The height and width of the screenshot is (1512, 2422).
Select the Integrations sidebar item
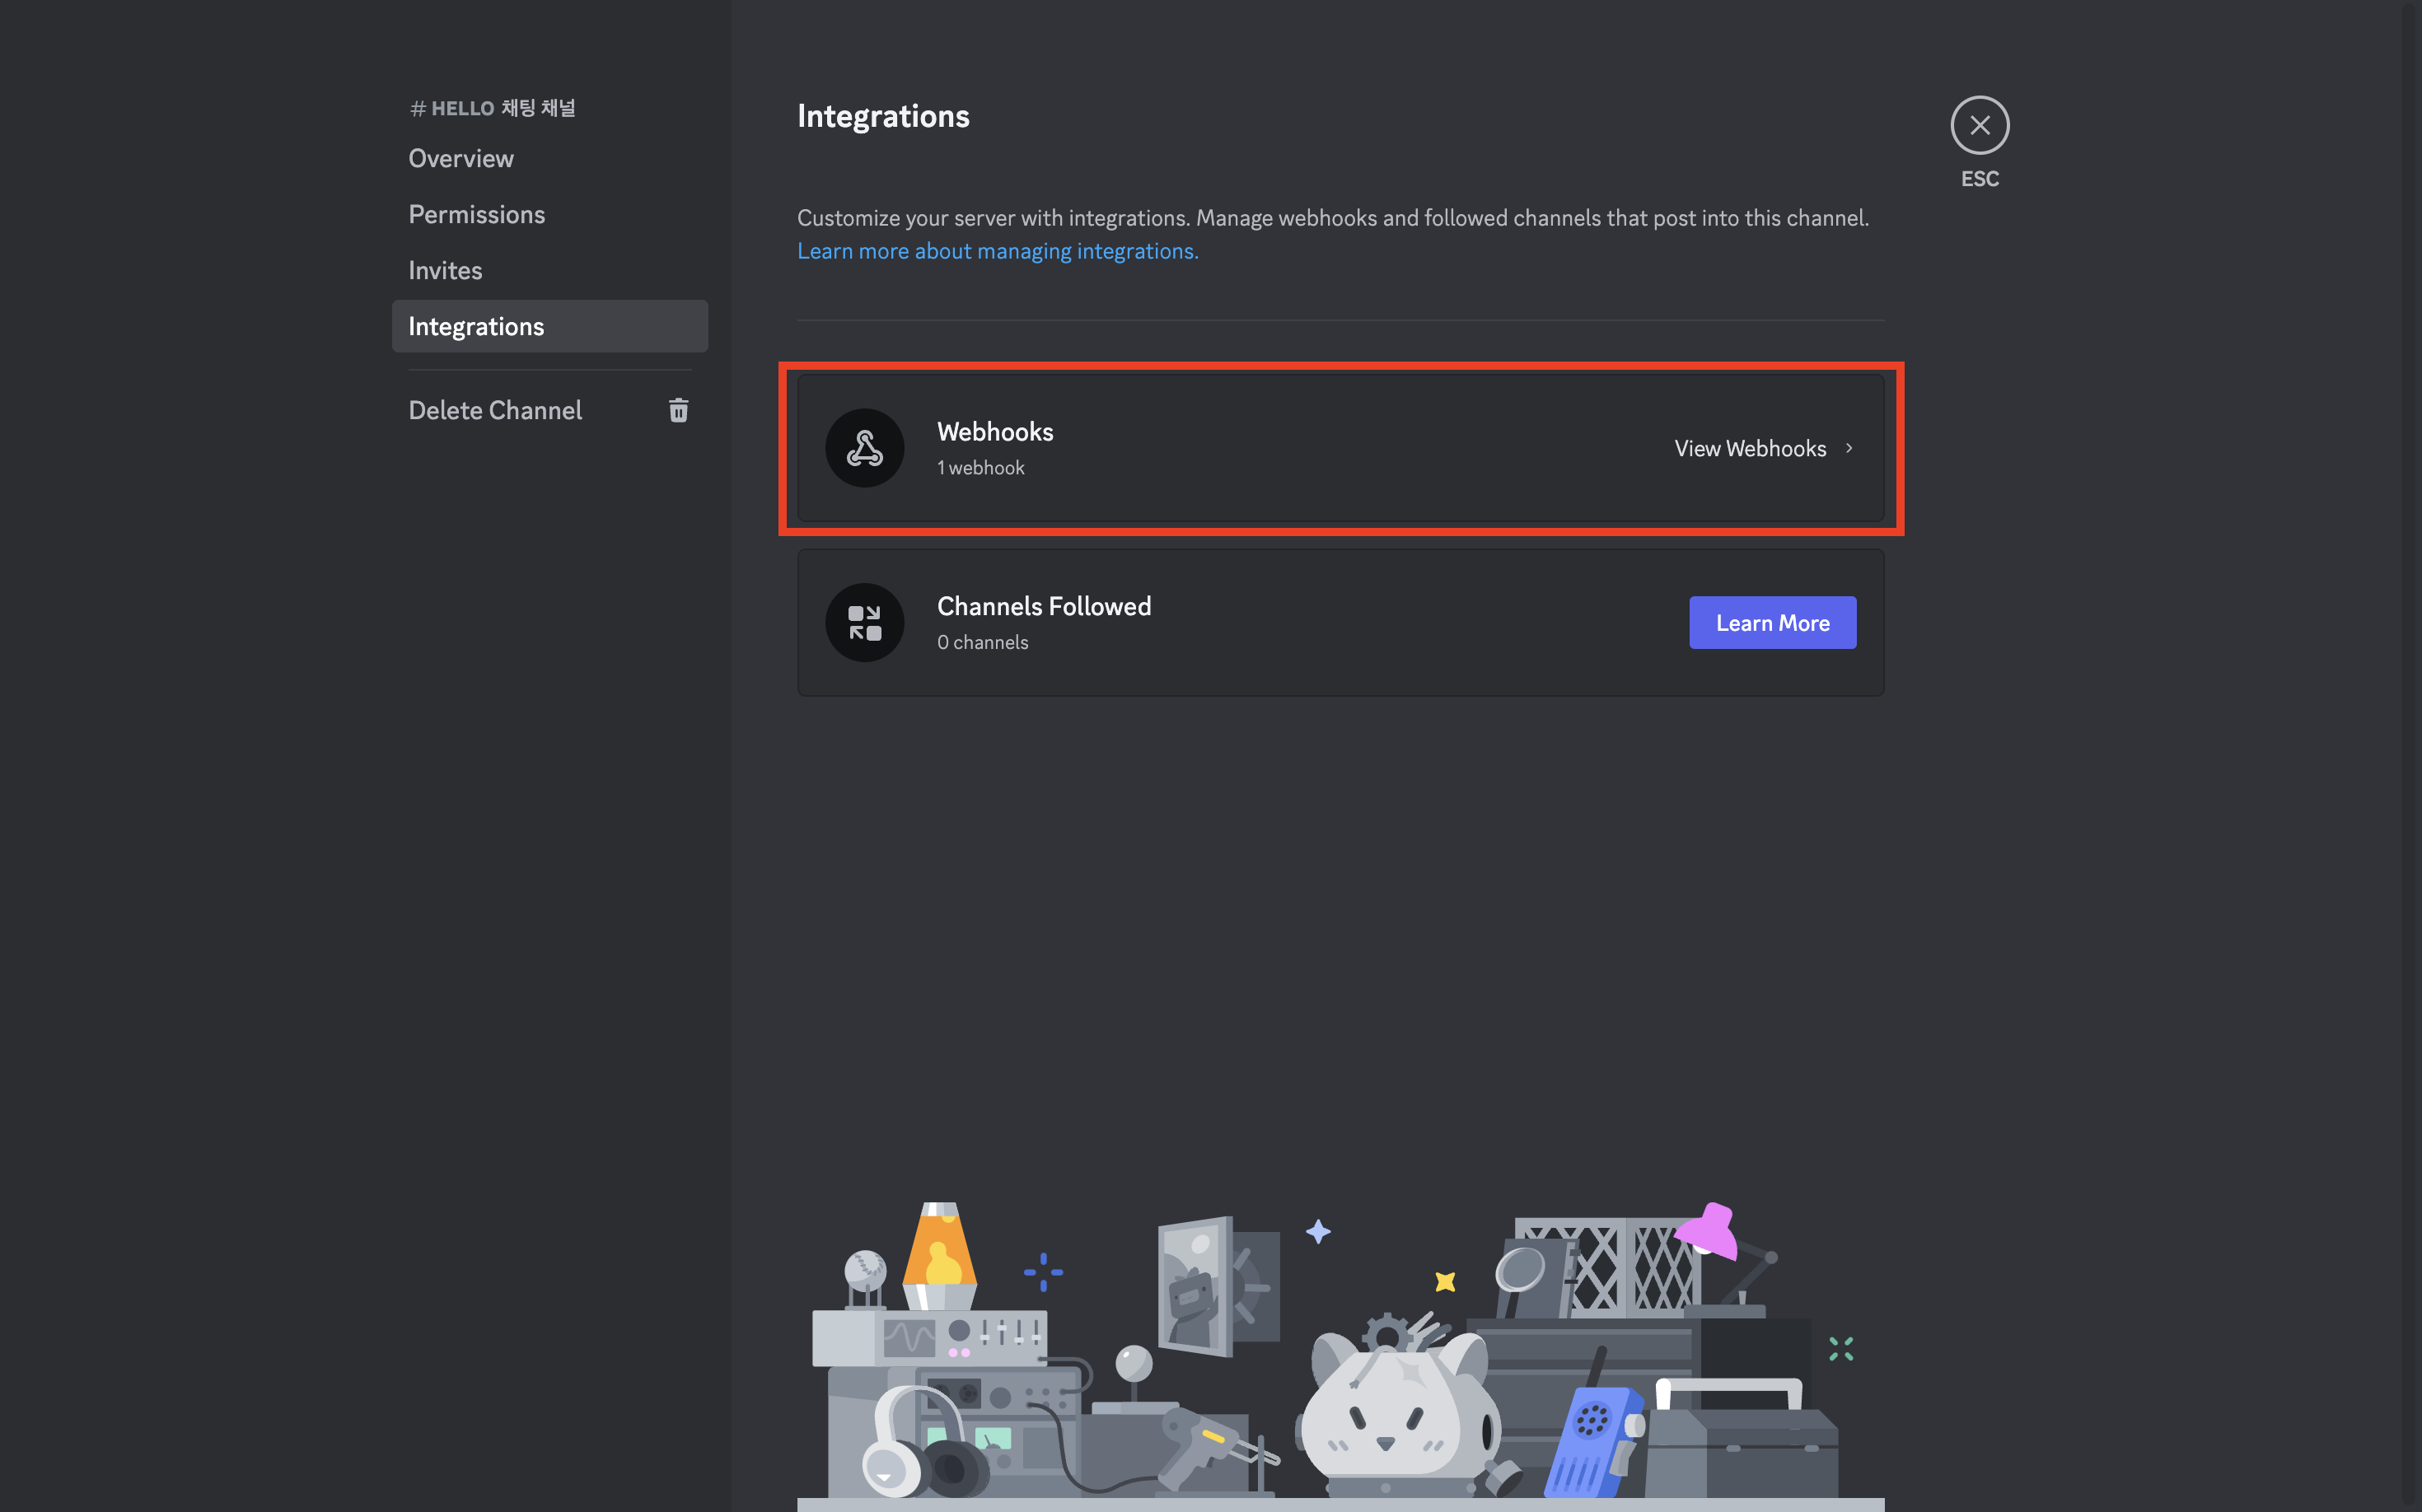476,326
